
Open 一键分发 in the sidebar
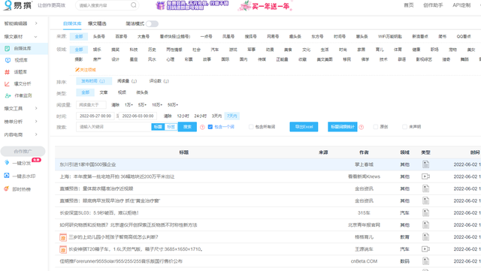[22, 163]
